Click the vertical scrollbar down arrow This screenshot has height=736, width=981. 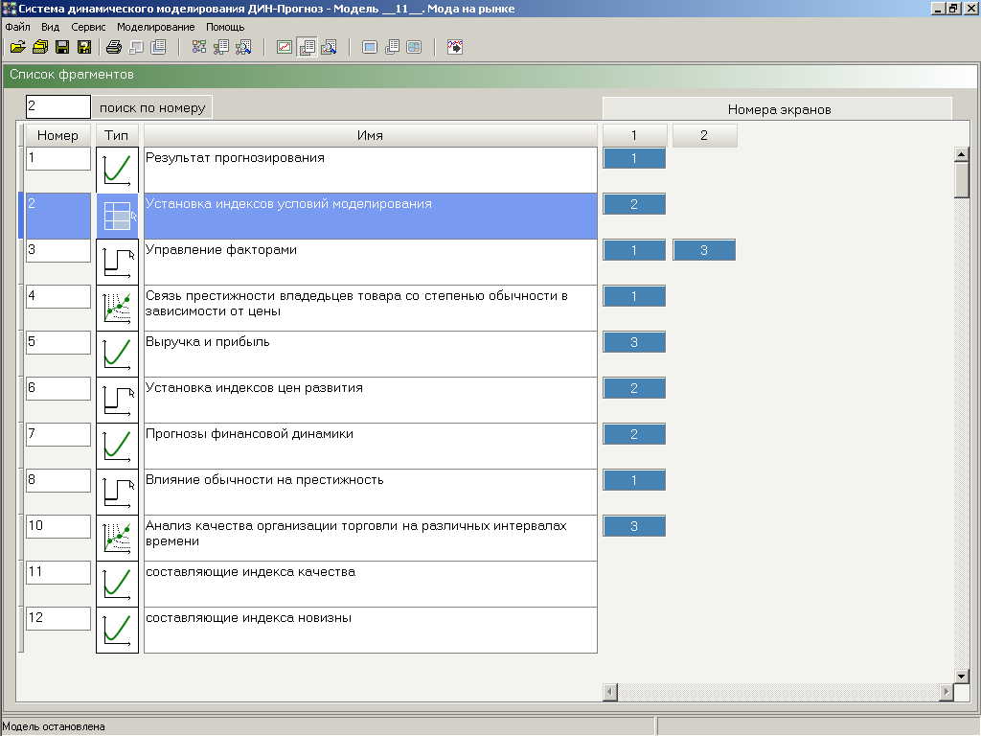pos(962,676)
